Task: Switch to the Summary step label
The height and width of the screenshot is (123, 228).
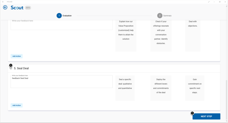Action: 167,16
